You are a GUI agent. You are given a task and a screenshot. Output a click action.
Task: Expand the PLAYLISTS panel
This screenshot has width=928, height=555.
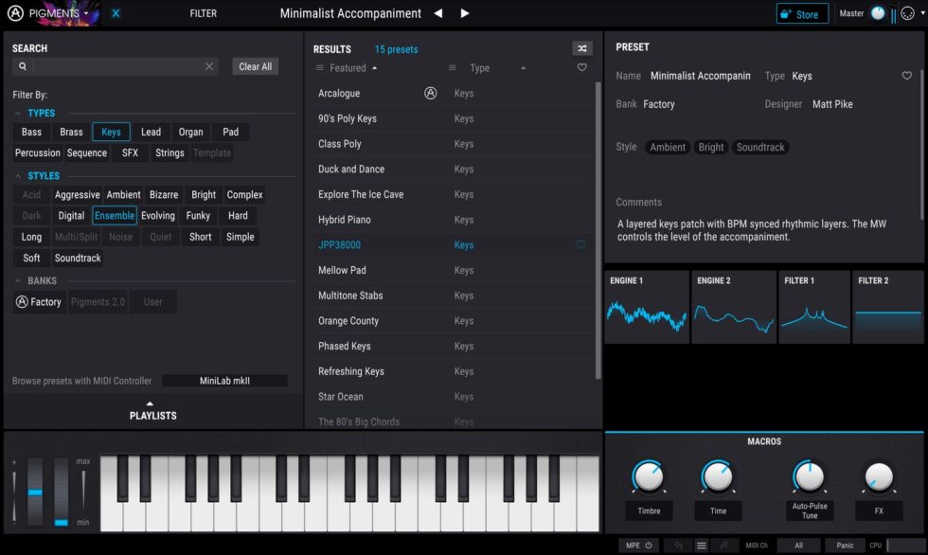(x=152, y=411)
